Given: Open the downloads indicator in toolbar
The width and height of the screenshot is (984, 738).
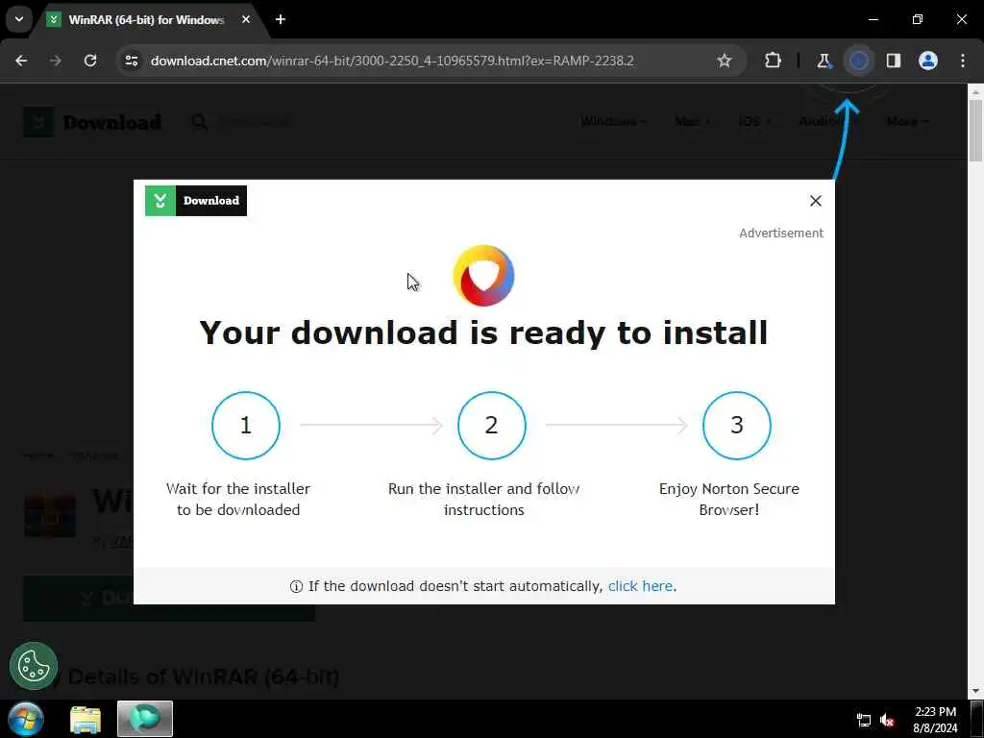Looking at the screenshot, I should 858,61.
